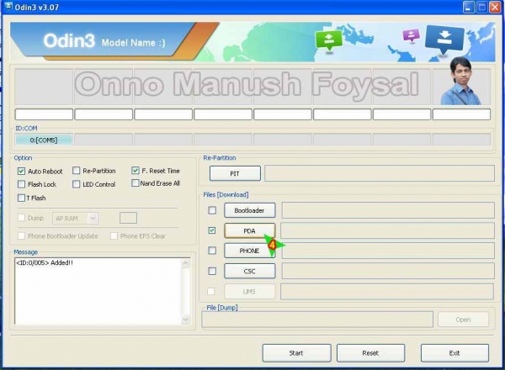
Task: Minimize the Odin3 window
Action: [468, 7]
